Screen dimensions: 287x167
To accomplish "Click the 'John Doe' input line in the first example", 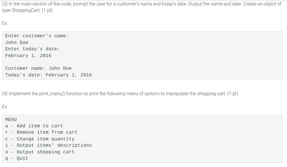I will coord(17,43).
